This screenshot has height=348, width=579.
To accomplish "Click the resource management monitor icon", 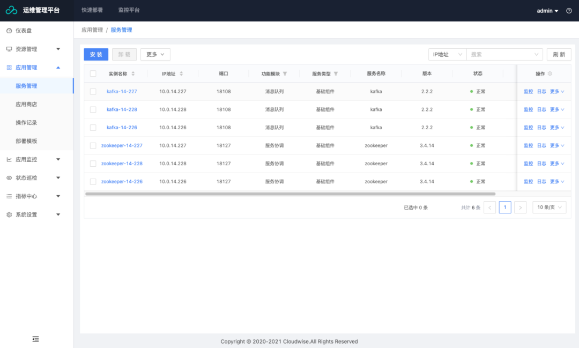I will pyautogui.click(x=9, y=49).
